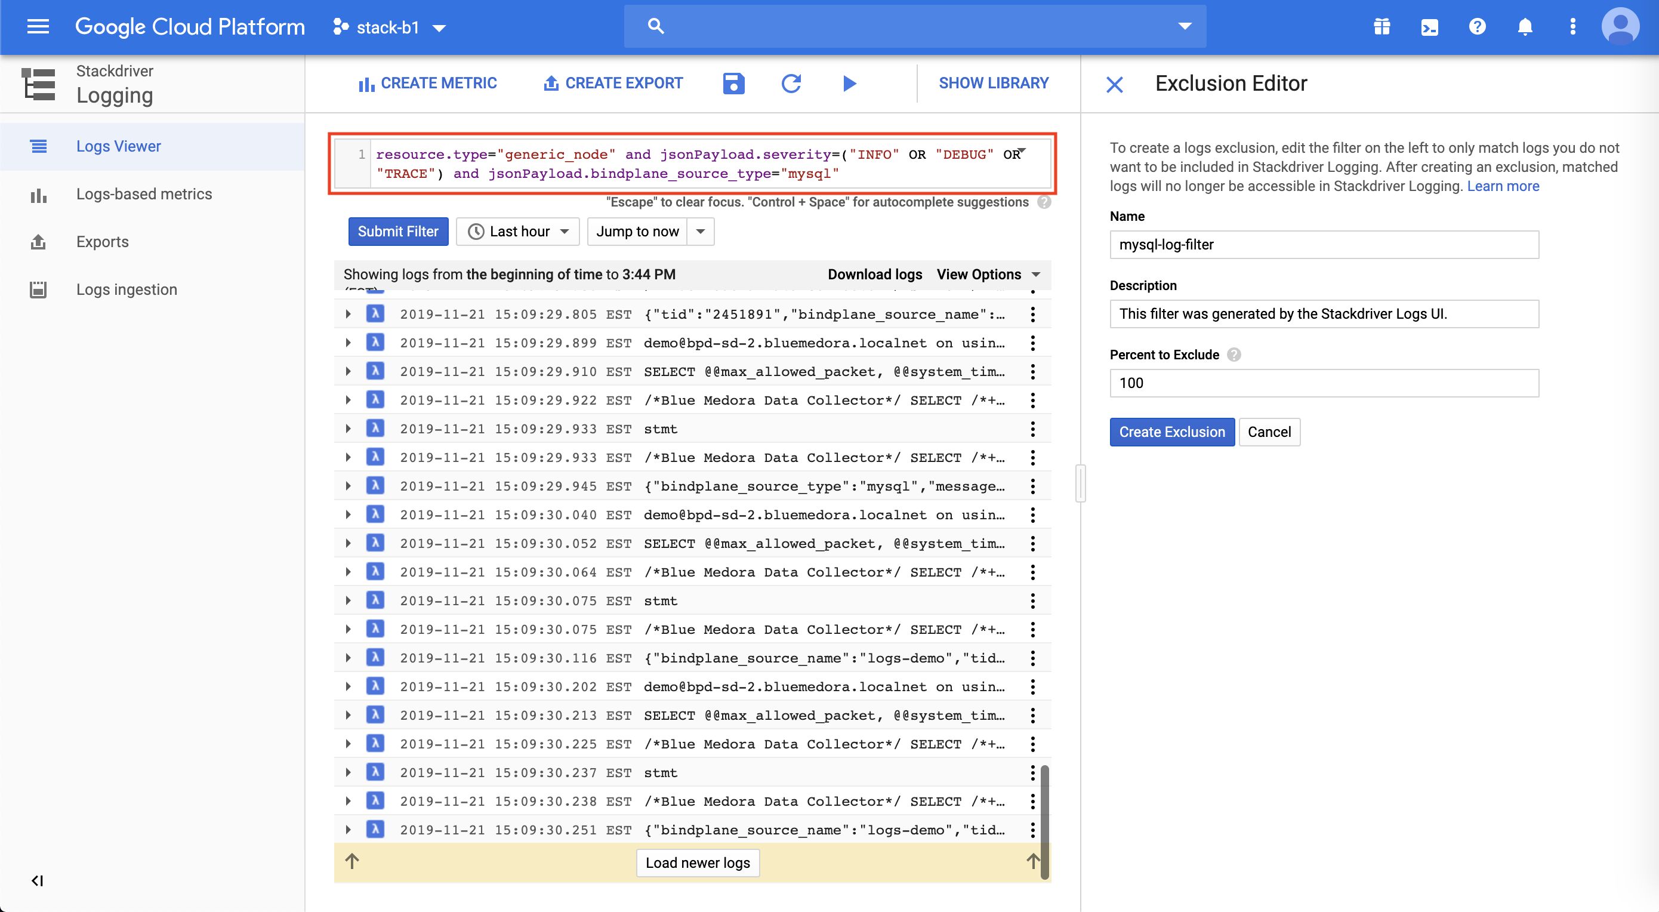The height and width of the screenshot is (912, 1659).
Task: Open notifications bell icon
Action: pyautogui.click(x=1524, y=27)
